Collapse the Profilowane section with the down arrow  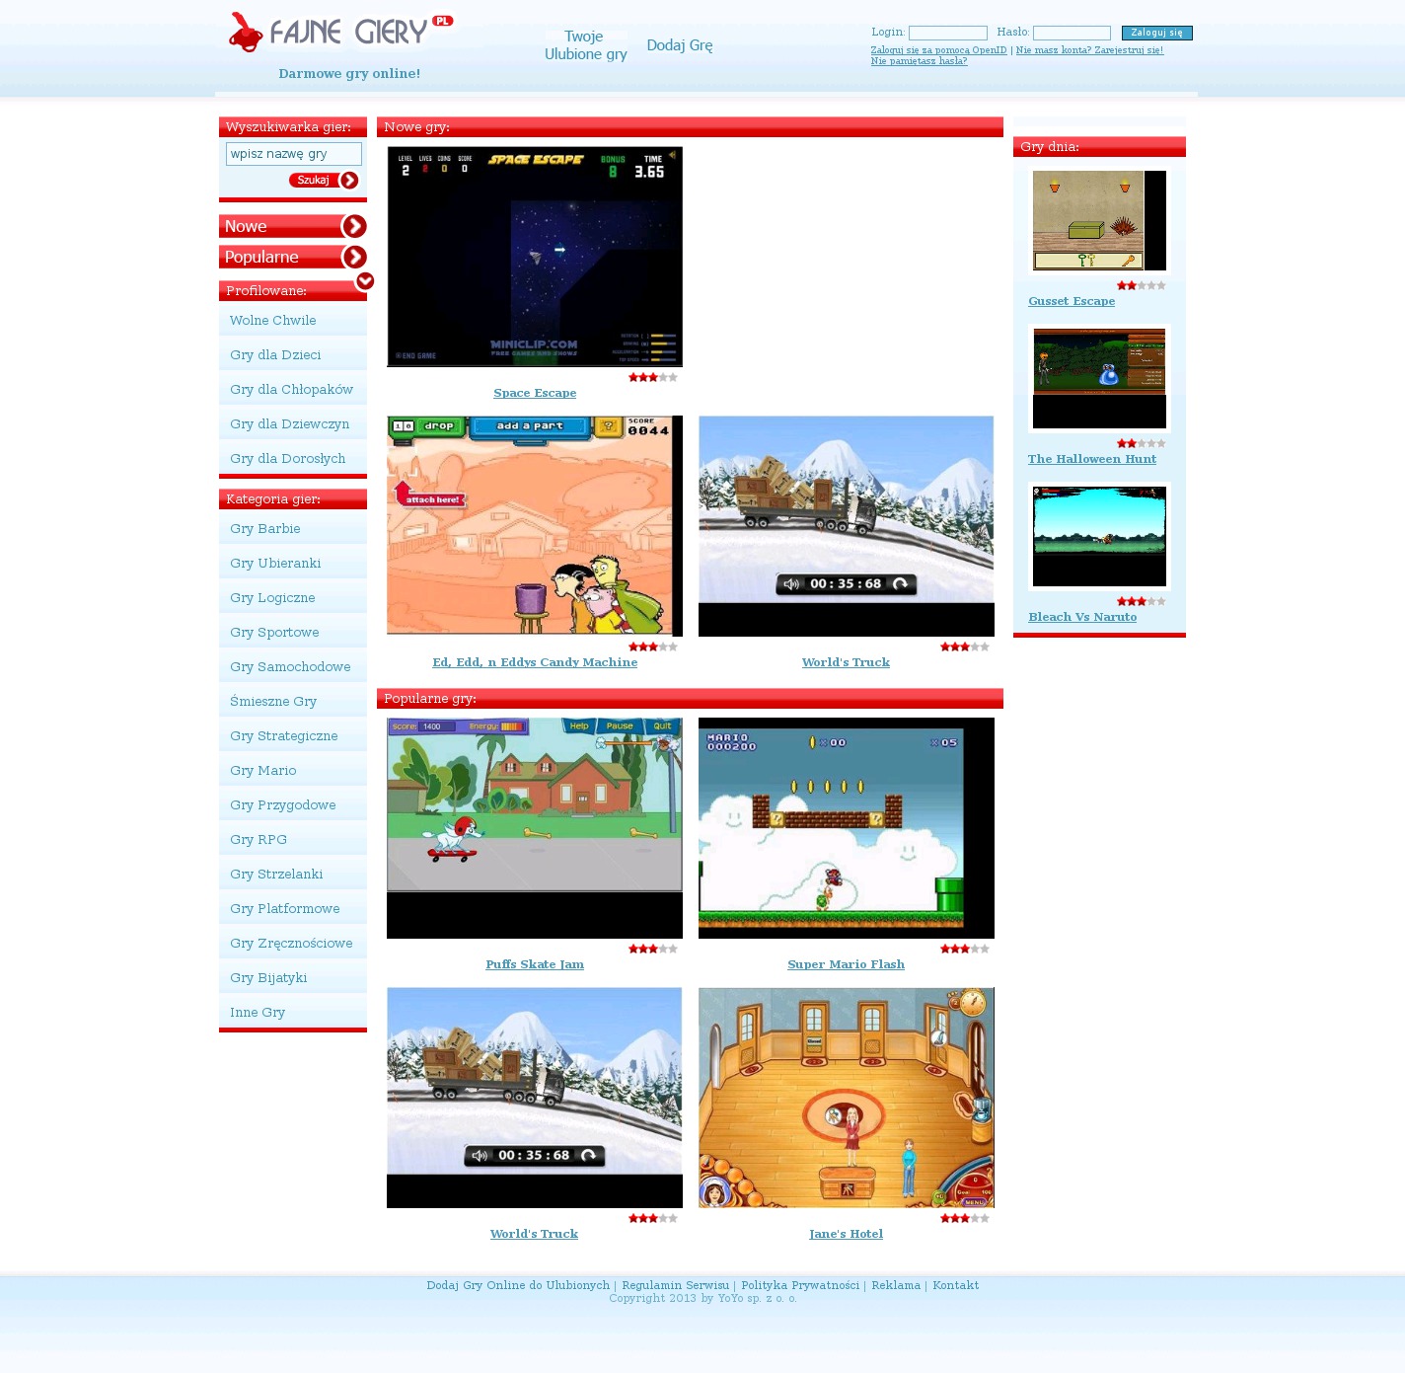click(x=365, y=281)
